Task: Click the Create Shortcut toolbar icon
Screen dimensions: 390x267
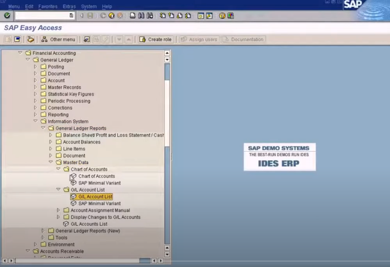Action: 209,16
